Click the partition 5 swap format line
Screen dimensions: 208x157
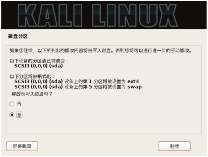point(78,87)
